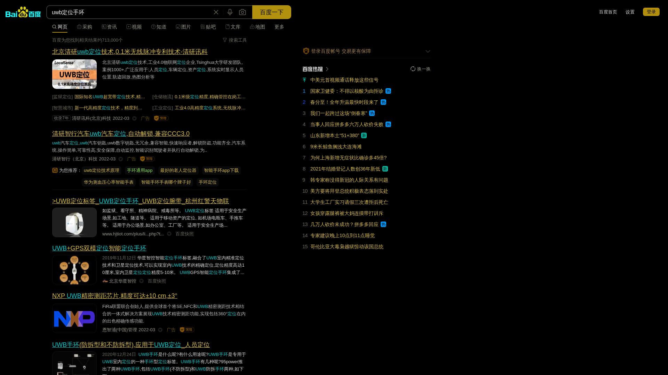The height and width of the screenshot is (375, 668).
Task: Open result UWB定位标签 杭州红警天物联
Action: pyautogui.click(x=141, y=201)
